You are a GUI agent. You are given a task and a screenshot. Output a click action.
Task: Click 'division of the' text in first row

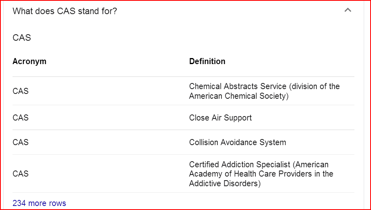pos(315,86)
